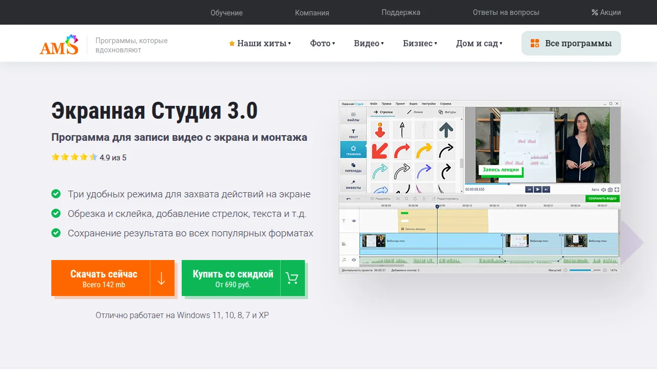
Task: Expand the Дом и сад dropdown
Action: point(479,44)
